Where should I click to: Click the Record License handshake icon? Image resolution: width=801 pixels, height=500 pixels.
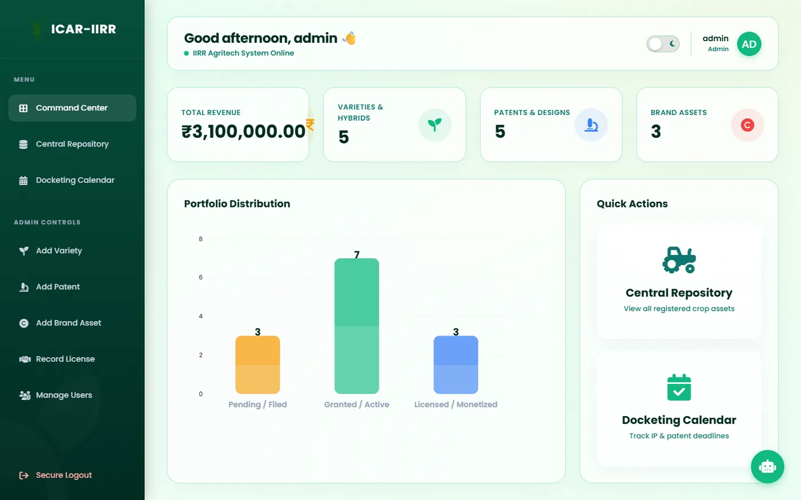pos(25,359)
